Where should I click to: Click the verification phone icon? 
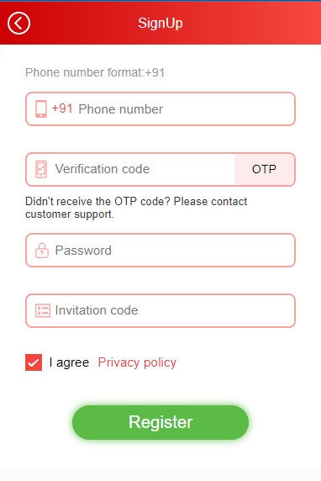click(x=41, y=169)
